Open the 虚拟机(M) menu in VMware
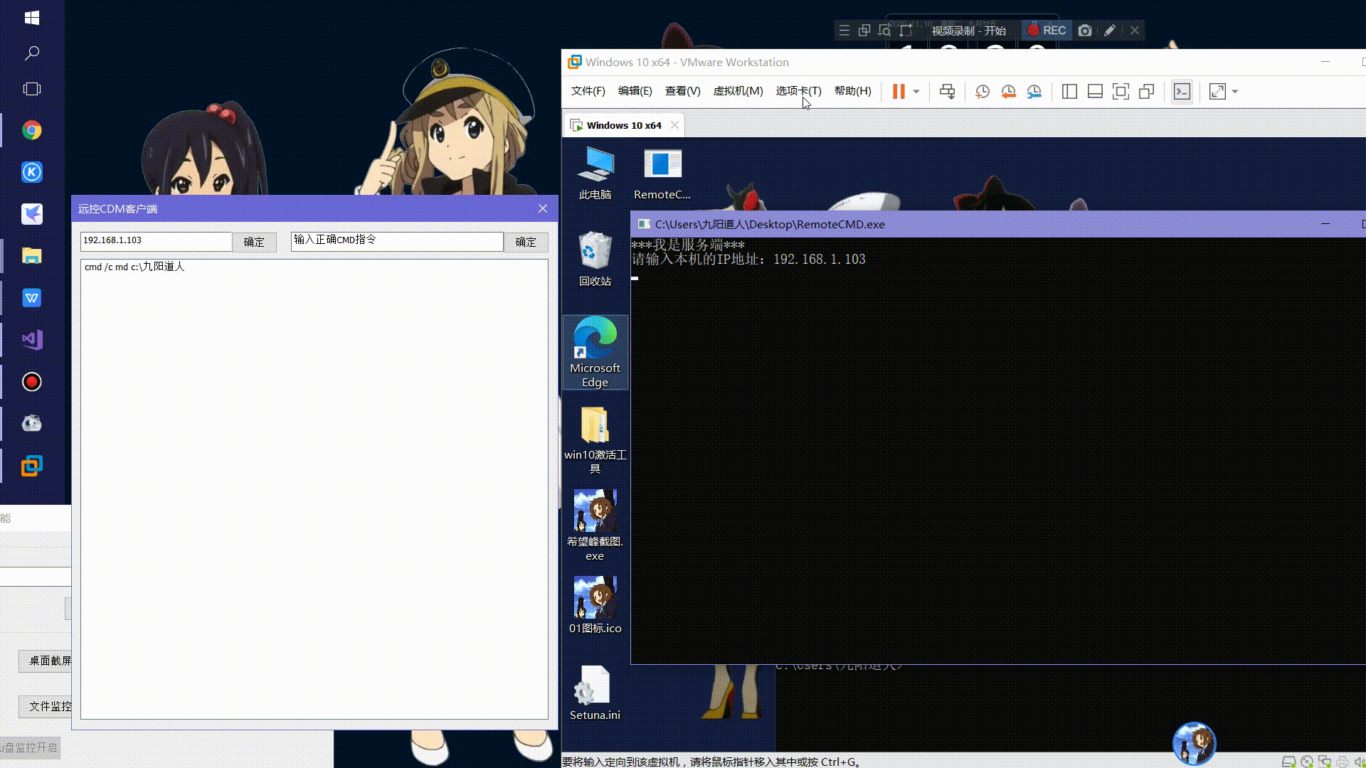Viewport: 1366px width, 768px height. tap(738, 91)
